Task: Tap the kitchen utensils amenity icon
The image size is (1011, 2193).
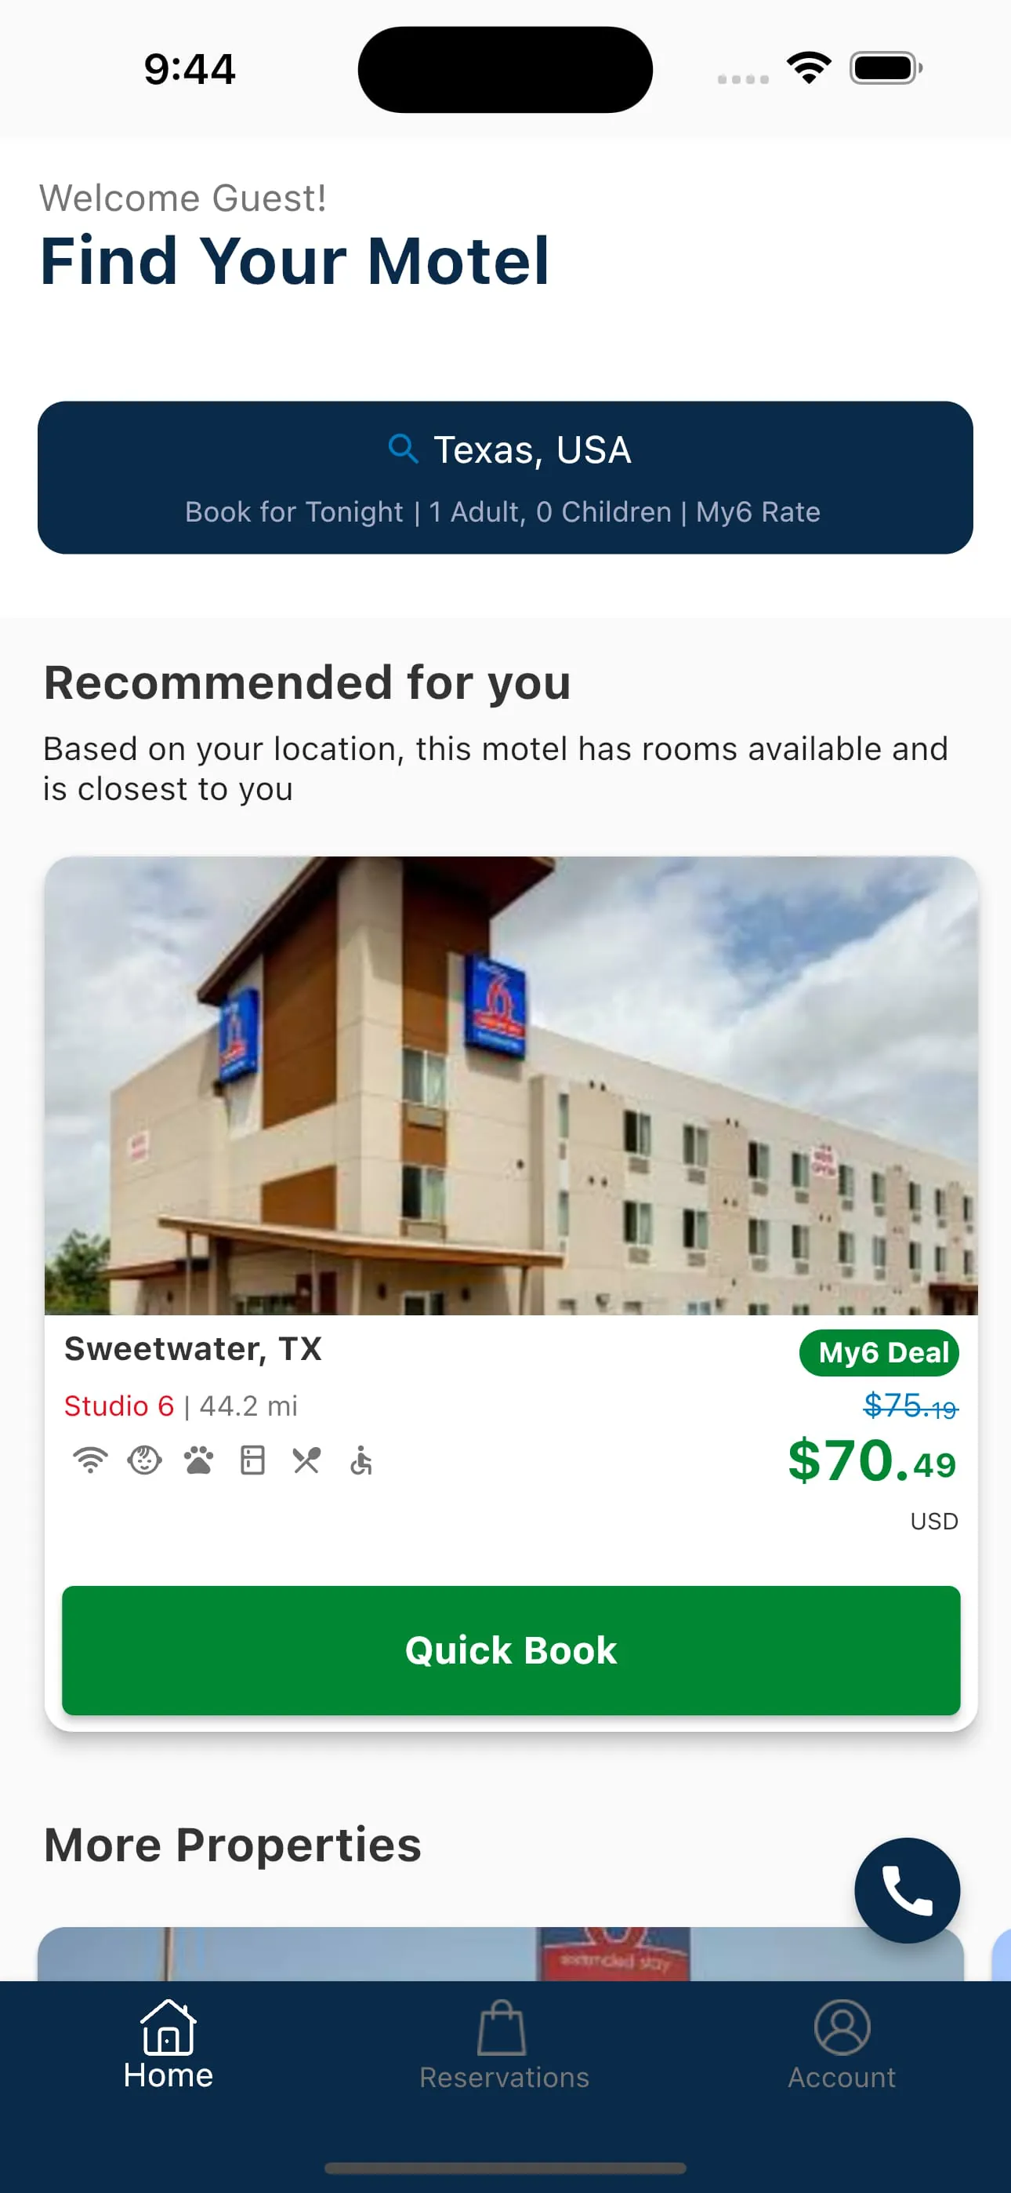Action: 306,1460
